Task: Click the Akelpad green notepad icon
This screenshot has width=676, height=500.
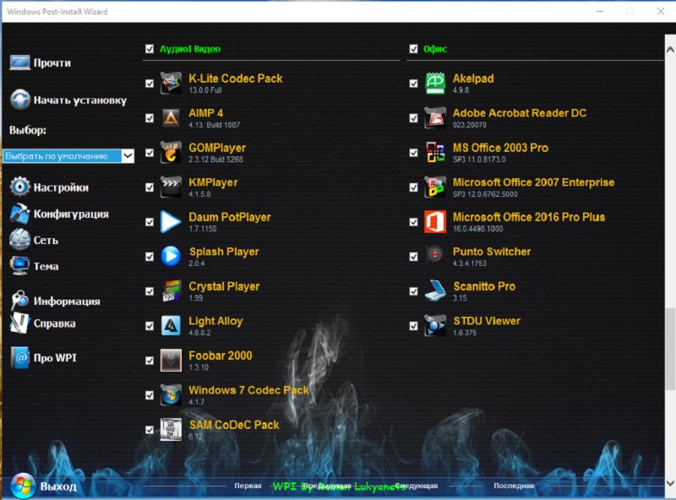Action: [435, 83]
